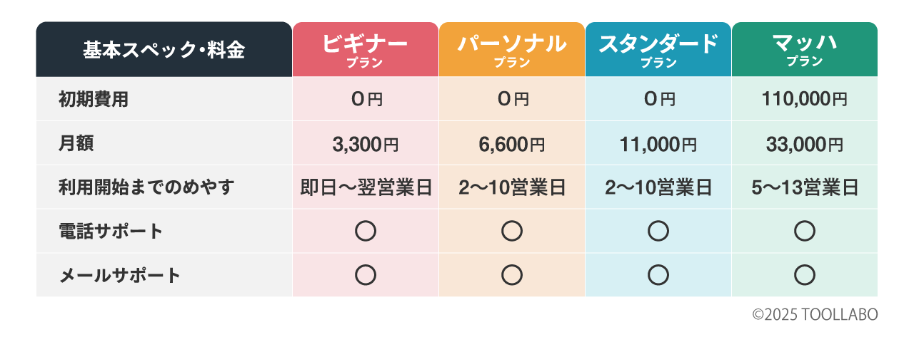Click the ビギナー plan header
Image resolution: width=914 pixels, height=342 pixels.
(x=365, y=49)
